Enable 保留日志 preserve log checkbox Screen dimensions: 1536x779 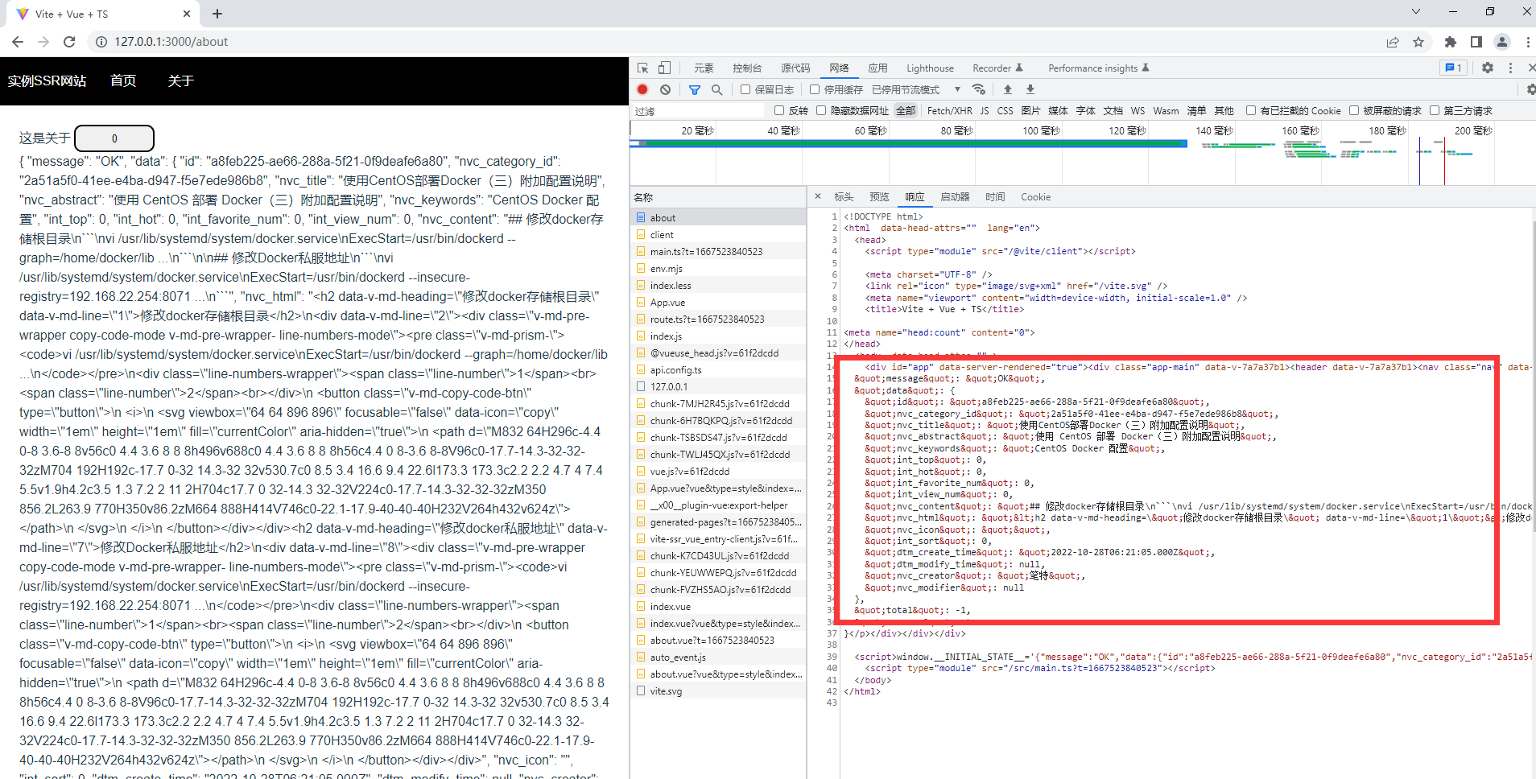point(745,89)
